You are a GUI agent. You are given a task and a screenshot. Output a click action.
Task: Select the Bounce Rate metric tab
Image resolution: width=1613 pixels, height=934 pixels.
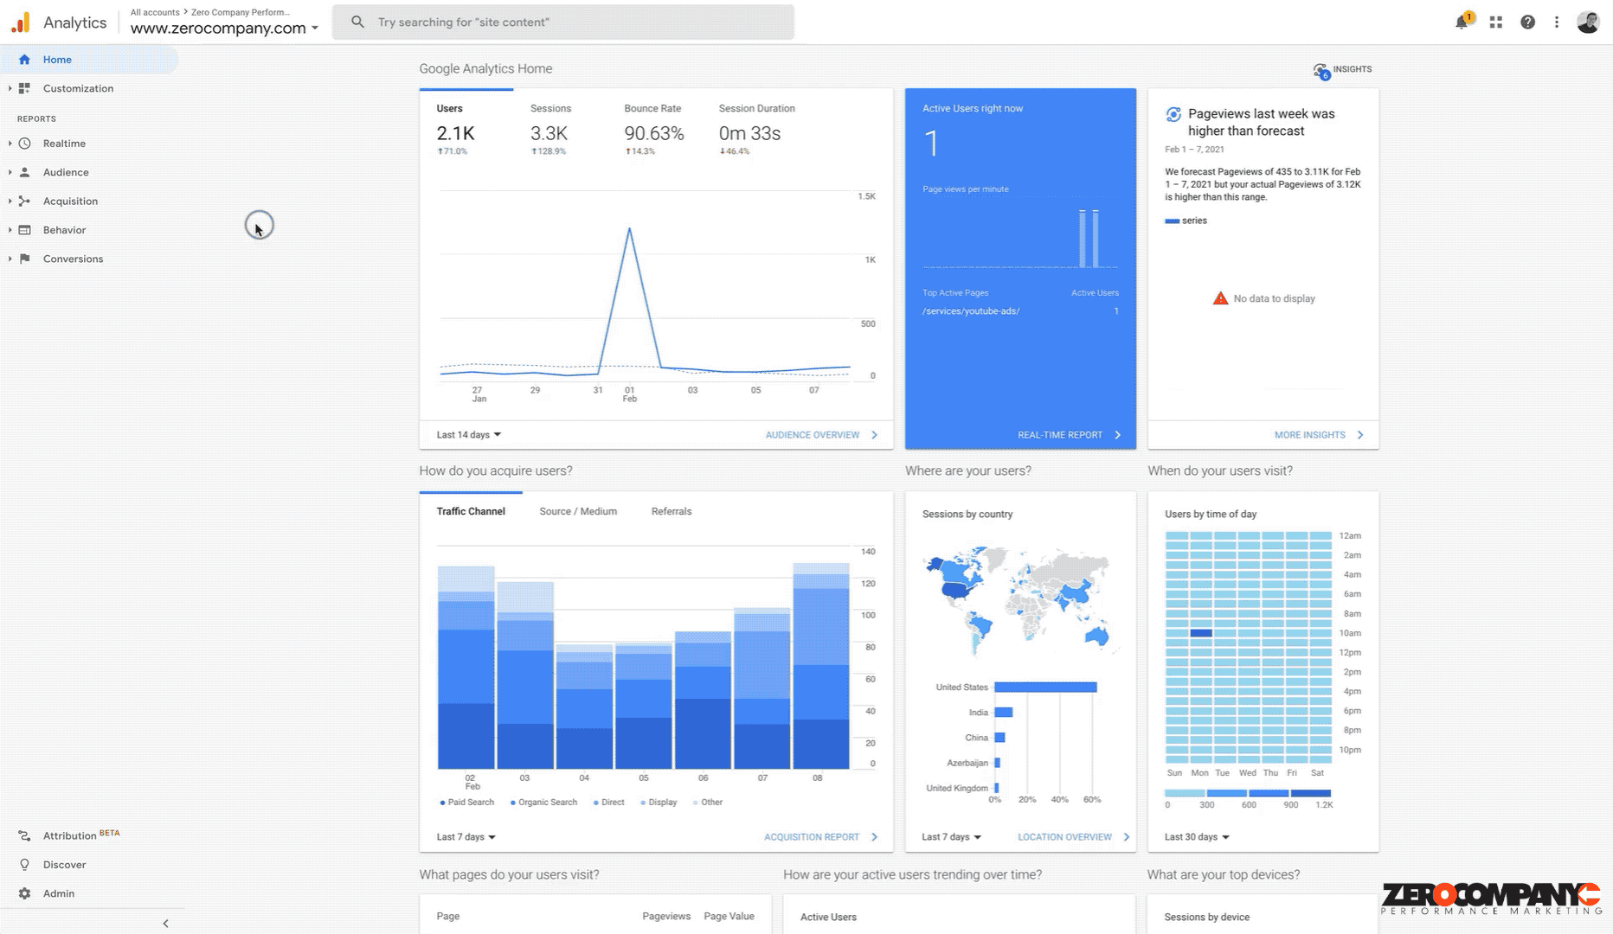coord(653,129)
